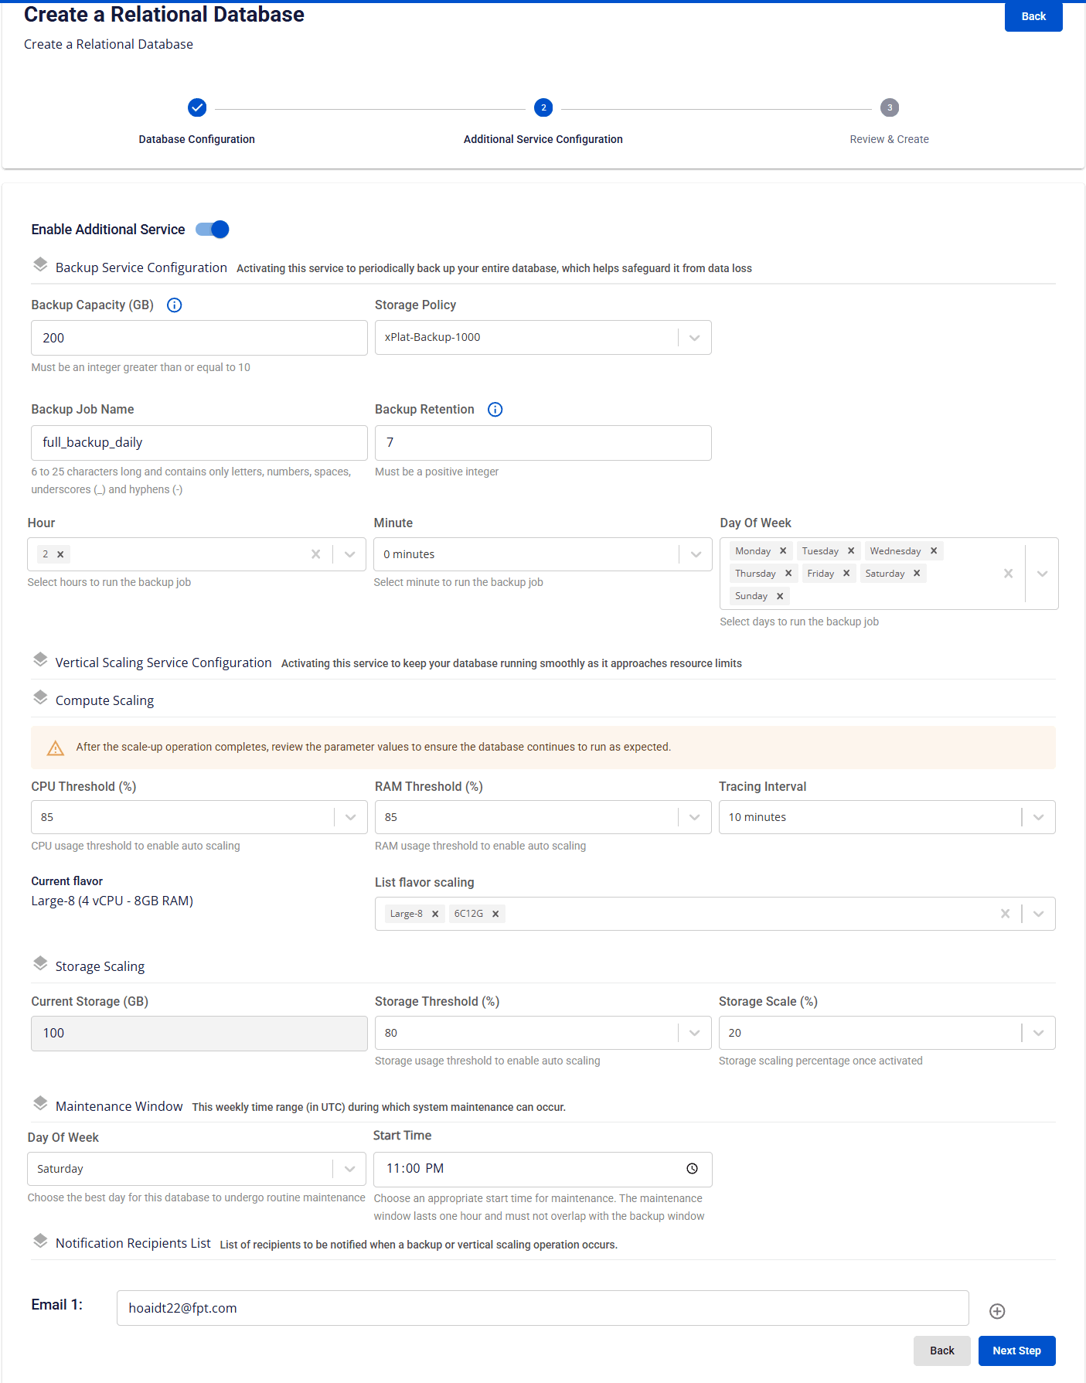Go to Database Configuration step
The image size is (1086, 1383).
tap(197, 108)
